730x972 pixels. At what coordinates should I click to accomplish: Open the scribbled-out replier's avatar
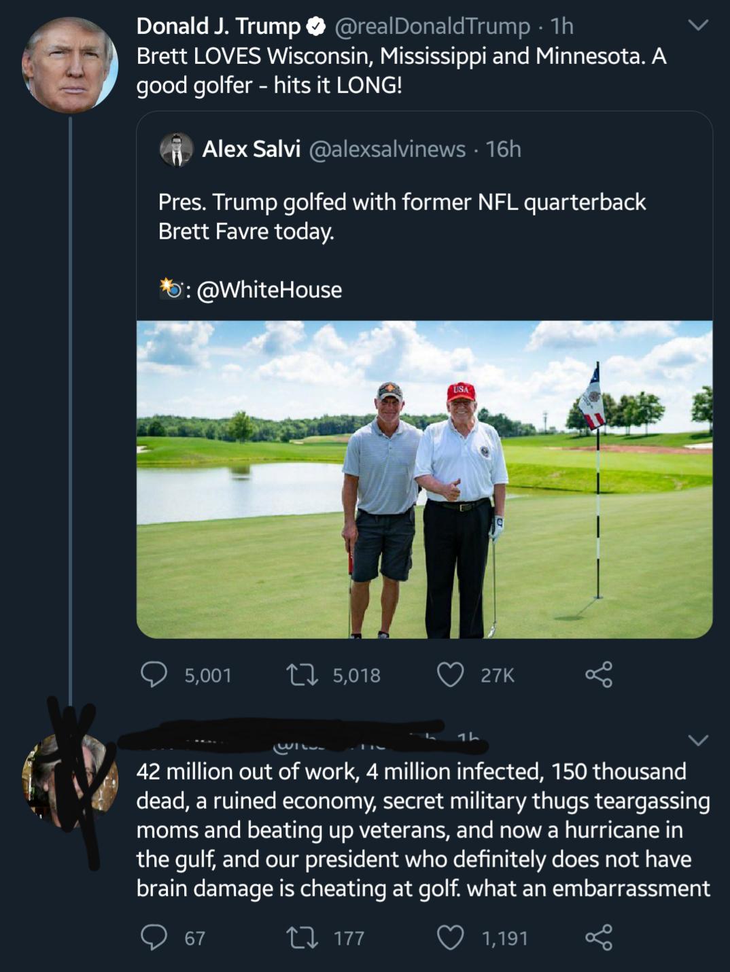coord(70,780)
